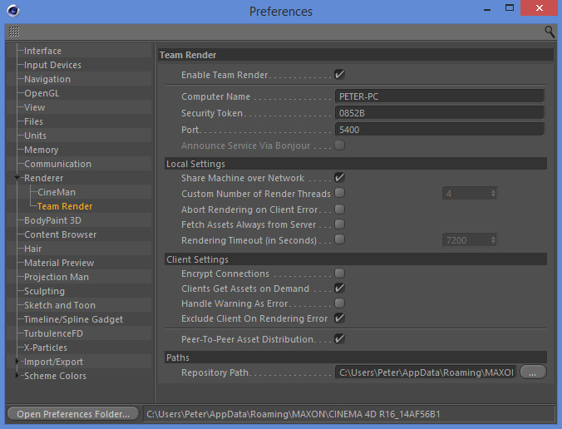Image resolution: width=562 pixels, height=429 pixels.
Task: Select the X-Particles preferences entry
Action: point(46,348)
